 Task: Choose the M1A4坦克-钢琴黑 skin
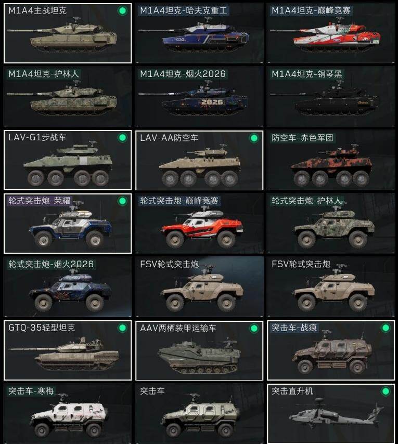(331, 97)
